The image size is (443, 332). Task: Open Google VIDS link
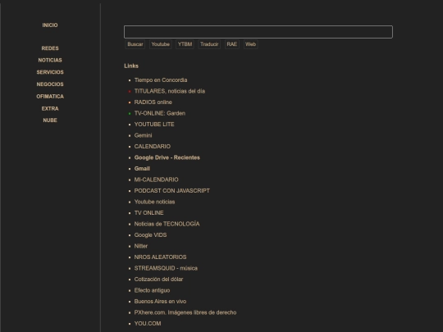click(x=151, y=235)
